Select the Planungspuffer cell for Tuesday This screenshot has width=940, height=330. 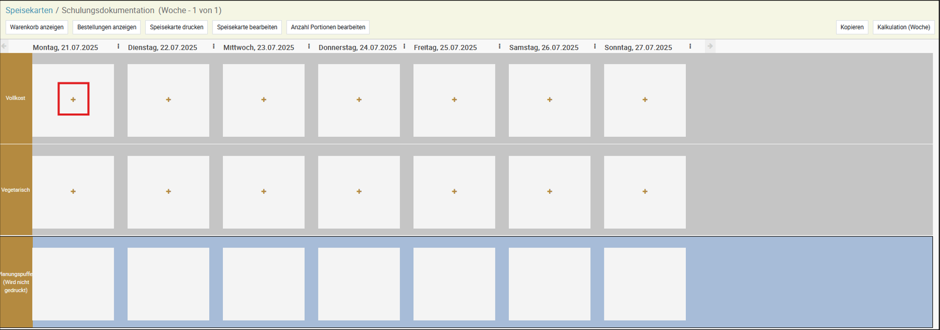tap(168, 284)
